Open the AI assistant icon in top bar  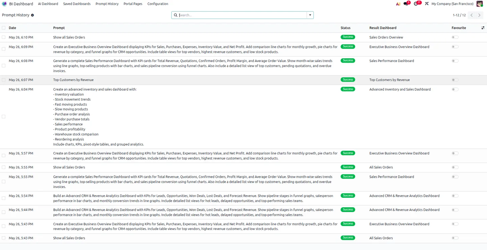click(x=398, y=4)
